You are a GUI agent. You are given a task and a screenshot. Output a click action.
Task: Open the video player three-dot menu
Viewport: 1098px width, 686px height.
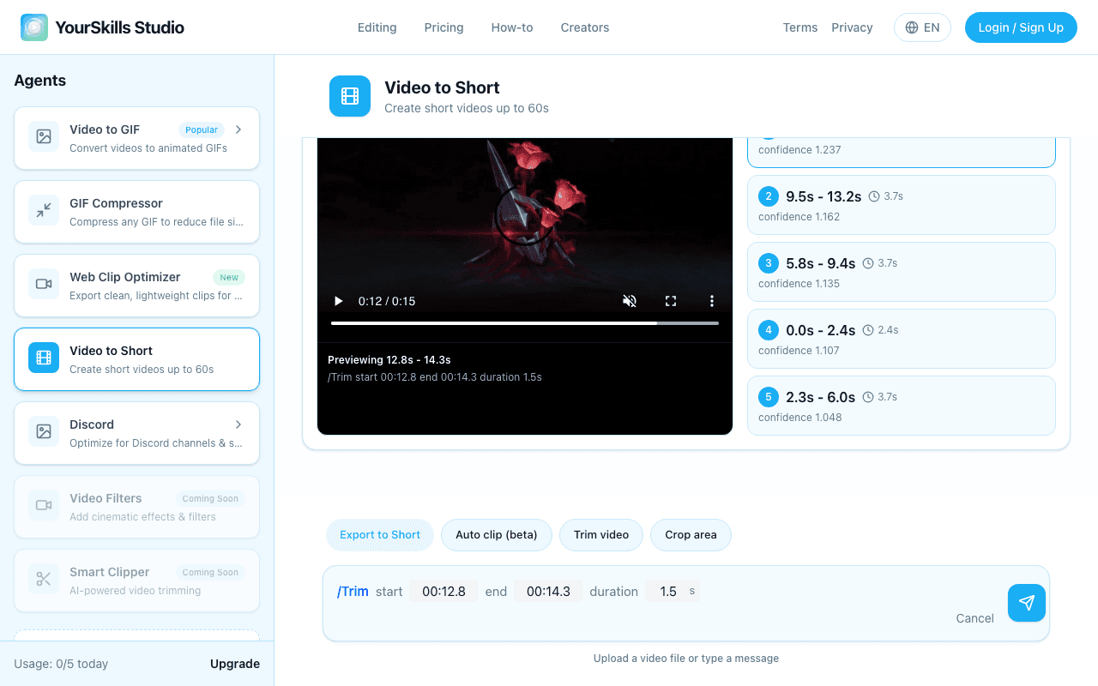pyautogui.click(x=711, y=301)
